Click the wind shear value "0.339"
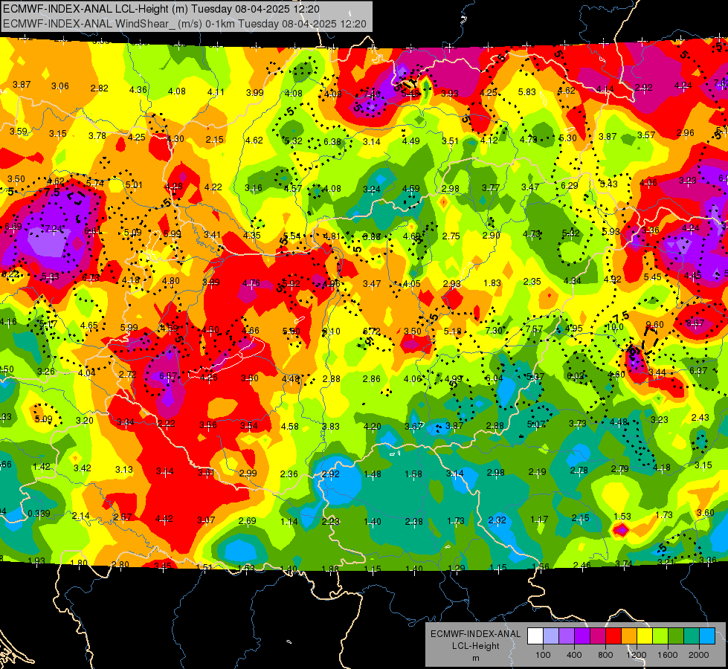 39,513
